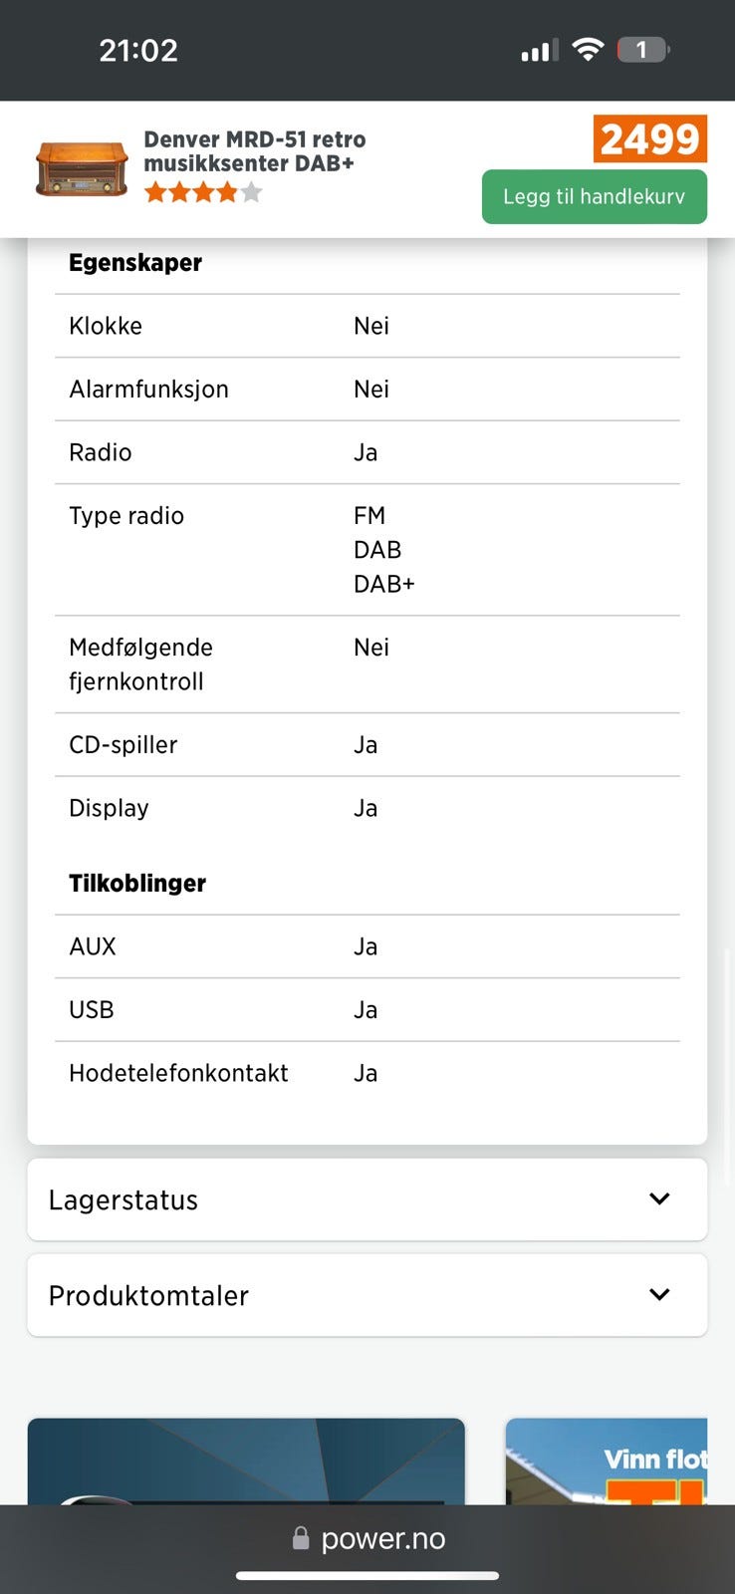
Task: Click the orange 2499 price tag
Action: coord(649,138)
